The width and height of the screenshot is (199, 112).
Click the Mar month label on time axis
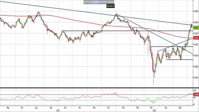[152, 108]
